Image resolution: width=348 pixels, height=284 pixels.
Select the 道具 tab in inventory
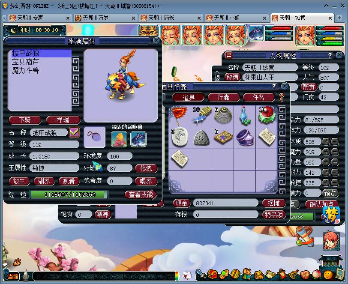(189, 97)
